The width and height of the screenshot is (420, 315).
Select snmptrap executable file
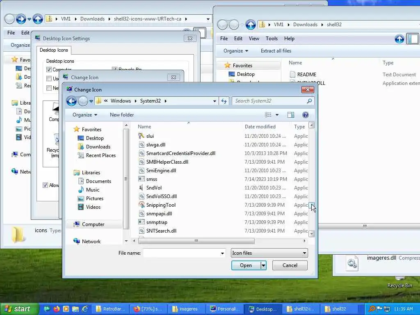tap(157, 222)
